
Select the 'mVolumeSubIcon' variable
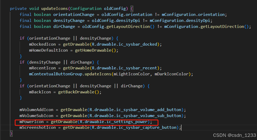tap(36, 116)
